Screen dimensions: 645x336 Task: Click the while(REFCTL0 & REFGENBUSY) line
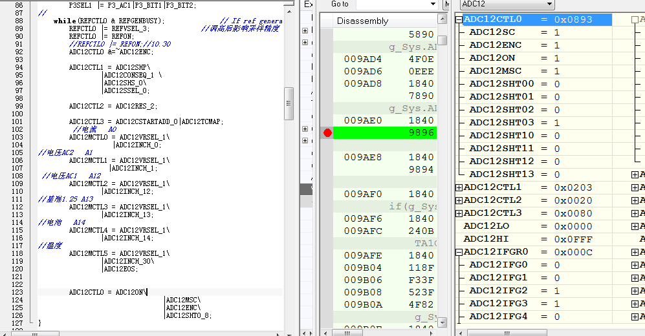[109, 21]
